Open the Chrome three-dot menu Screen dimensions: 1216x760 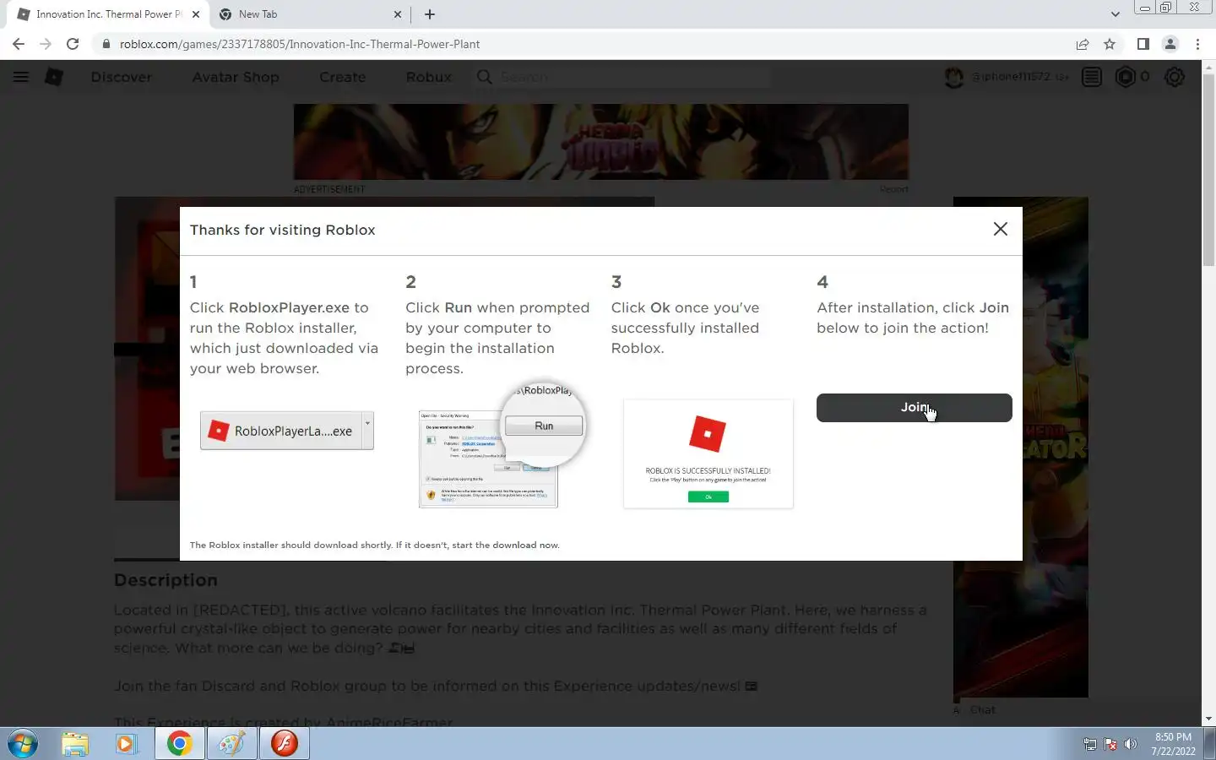1197,44
